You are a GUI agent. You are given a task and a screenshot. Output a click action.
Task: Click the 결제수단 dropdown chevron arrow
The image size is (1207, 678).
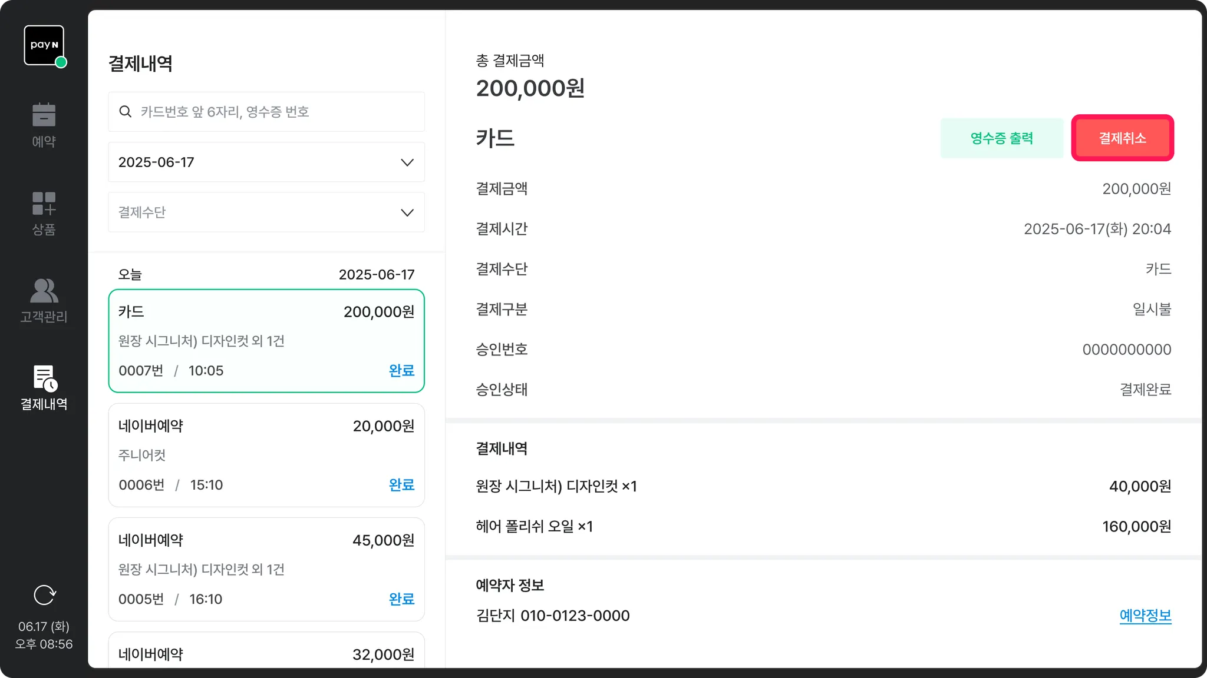407,212
